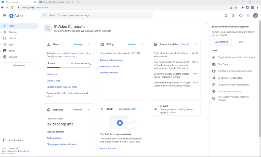This screenshot has height=157, width=261.
Task: Click Manage in the Users card
Action: point(79,44)
